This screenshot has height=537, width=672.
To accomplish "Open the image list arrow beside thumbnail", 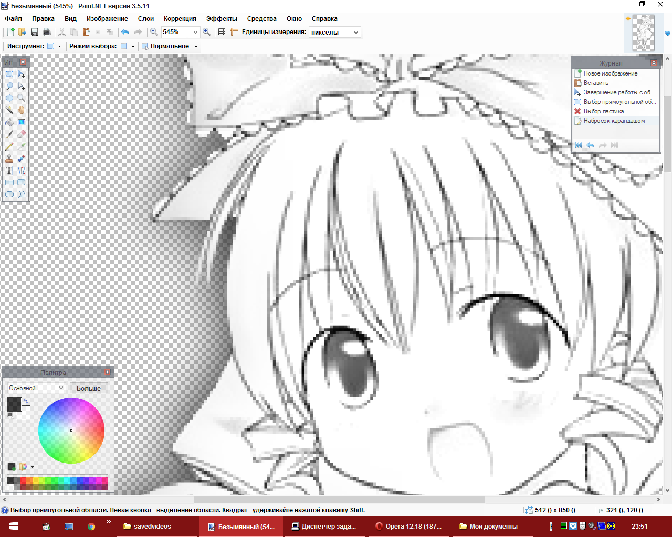I will 668,34.
